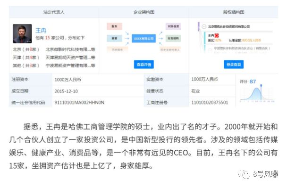This screenshot has width=287, height=187.
Task: Open 宁波易凯资产管理有限...等 company link
Action: [70, 65]
